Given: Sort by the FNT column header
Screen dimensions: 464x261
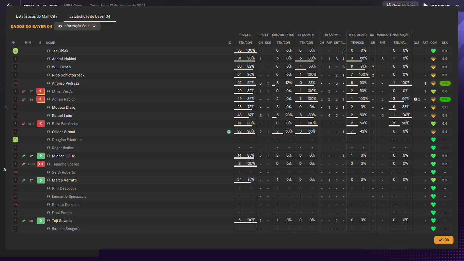Looking at the screenshot, I should [382, 43].
